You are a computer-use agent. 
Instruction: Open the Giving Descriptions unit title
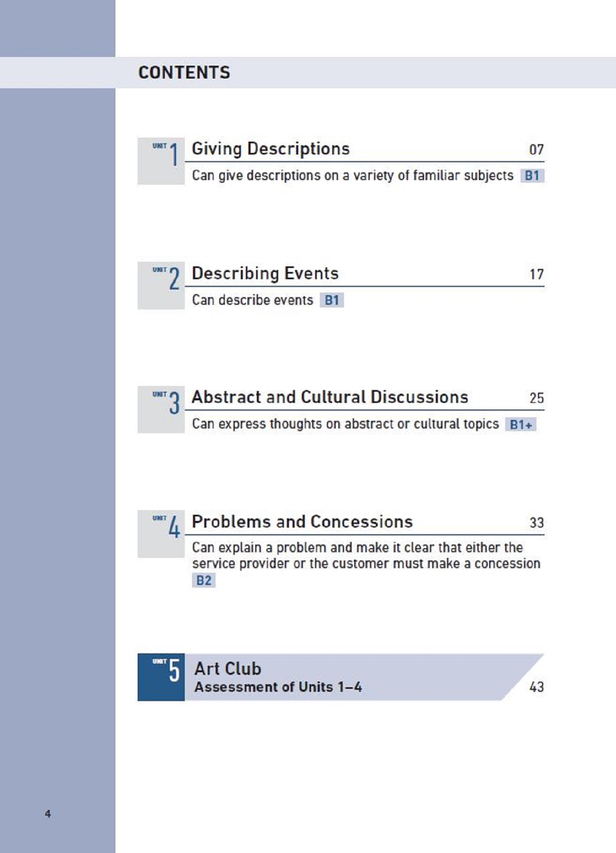point(271,149)
